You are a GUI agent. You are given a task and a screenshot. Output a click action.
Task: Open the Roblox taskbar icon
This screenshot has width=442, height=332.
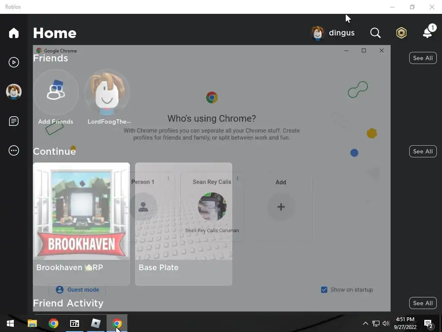click(x=96, y=323)
